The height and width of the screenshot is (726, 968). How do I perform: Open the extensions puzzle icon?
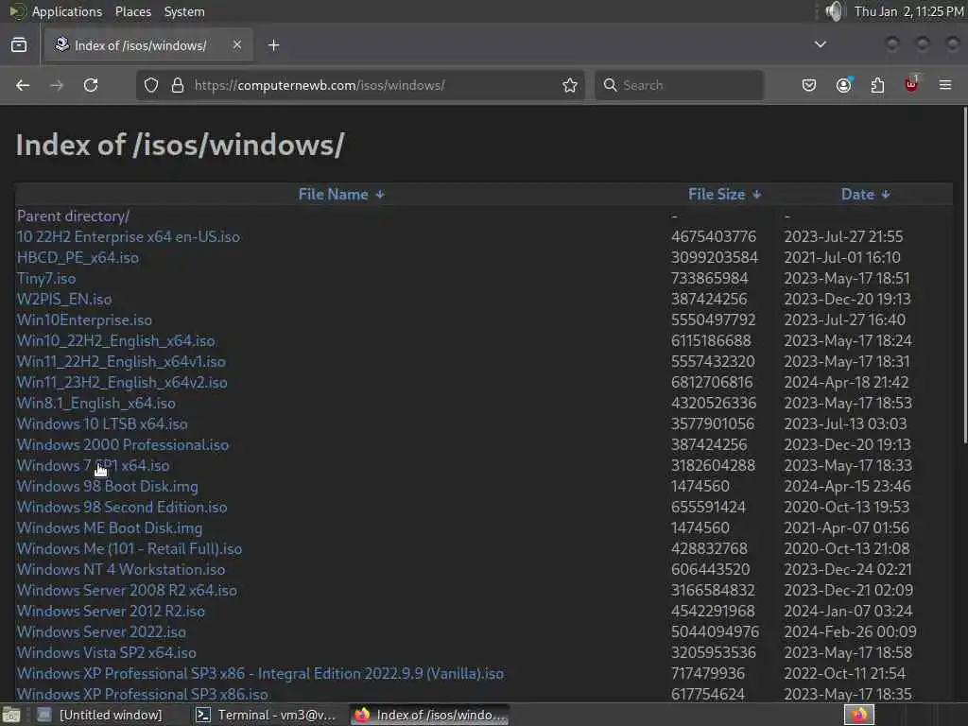[877, 85]
